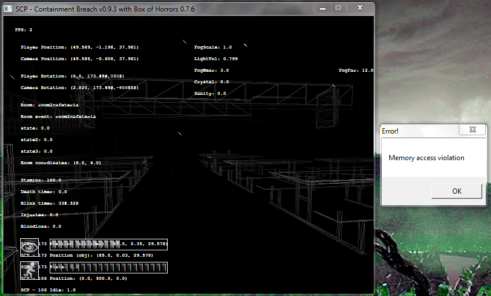
Task: Click the stamina meter bar
Action: pos(109,268)
